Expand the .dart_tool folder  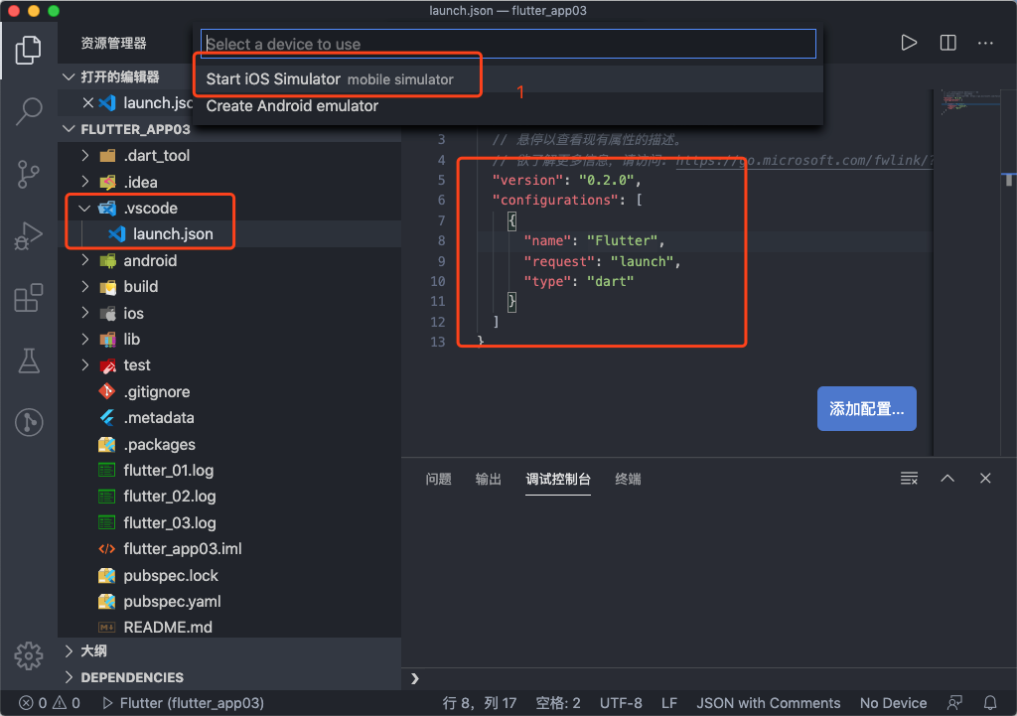[x=85, y=155]
